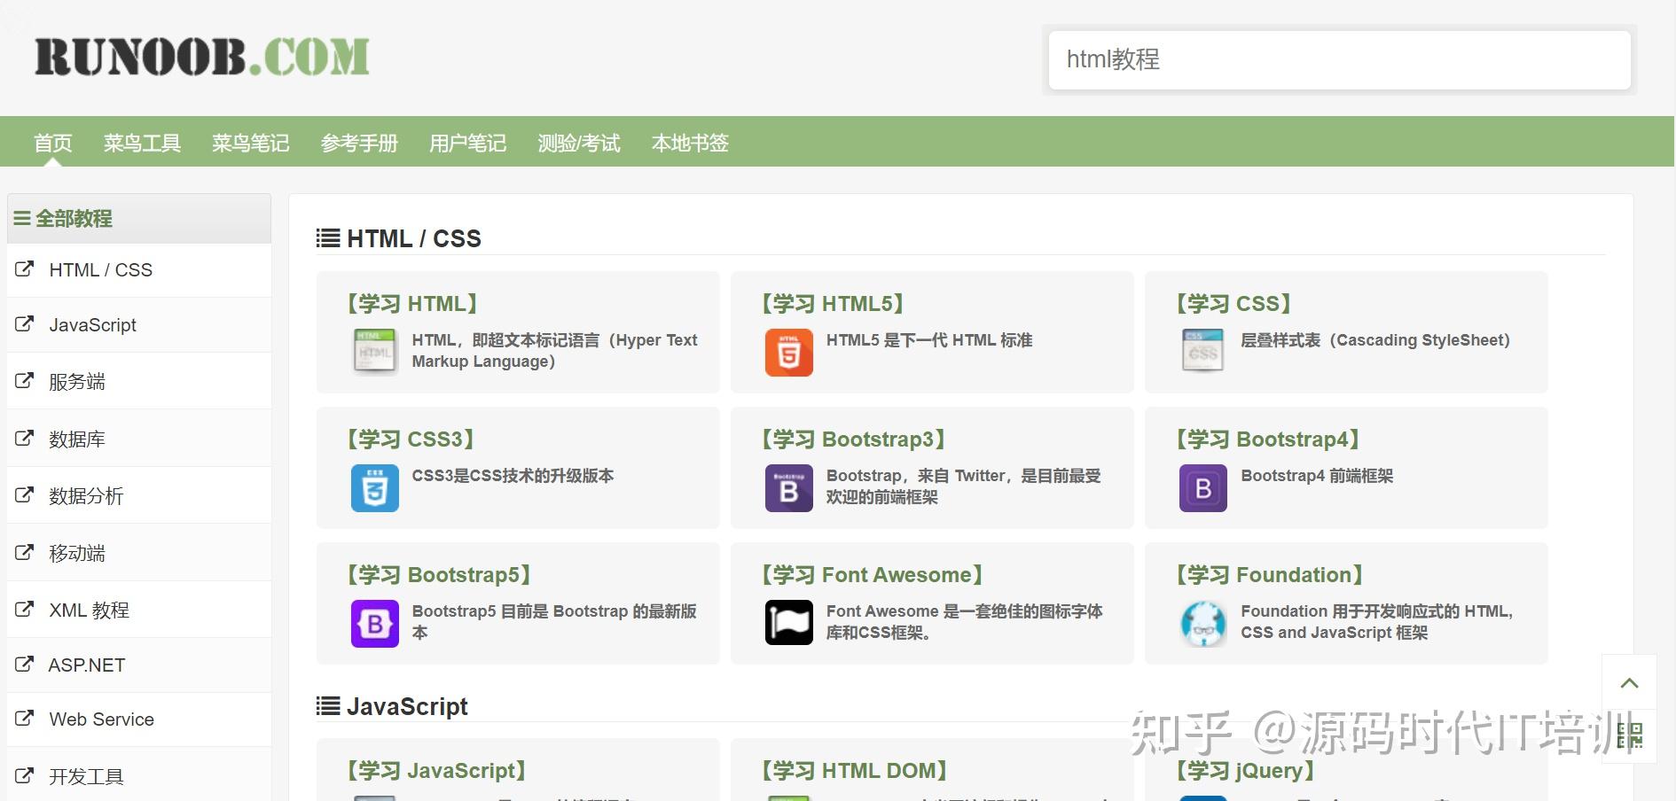Click the external-link icon beside 服务端

pyautogui.click(x=25, y=381)
